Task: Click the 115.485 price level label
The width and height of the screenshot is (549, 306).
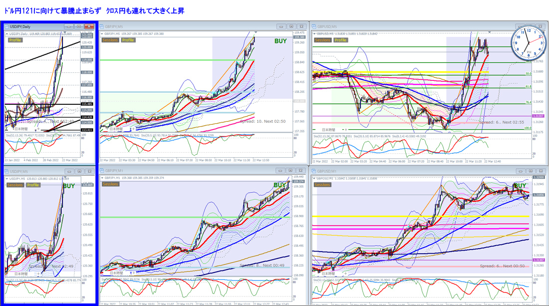Action: [x=87, y=104]
